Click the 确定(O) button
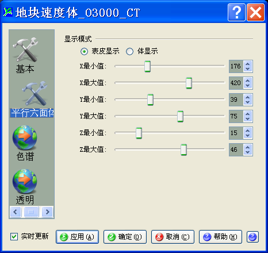Viewport: 268px width, 253px height. tap(125, 237)
